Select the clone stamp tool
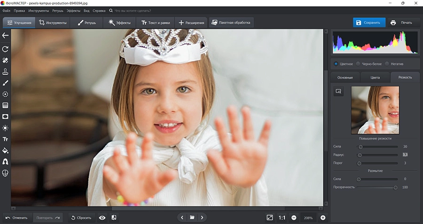The width and height of the screenshot is (423, 224). 5,72
